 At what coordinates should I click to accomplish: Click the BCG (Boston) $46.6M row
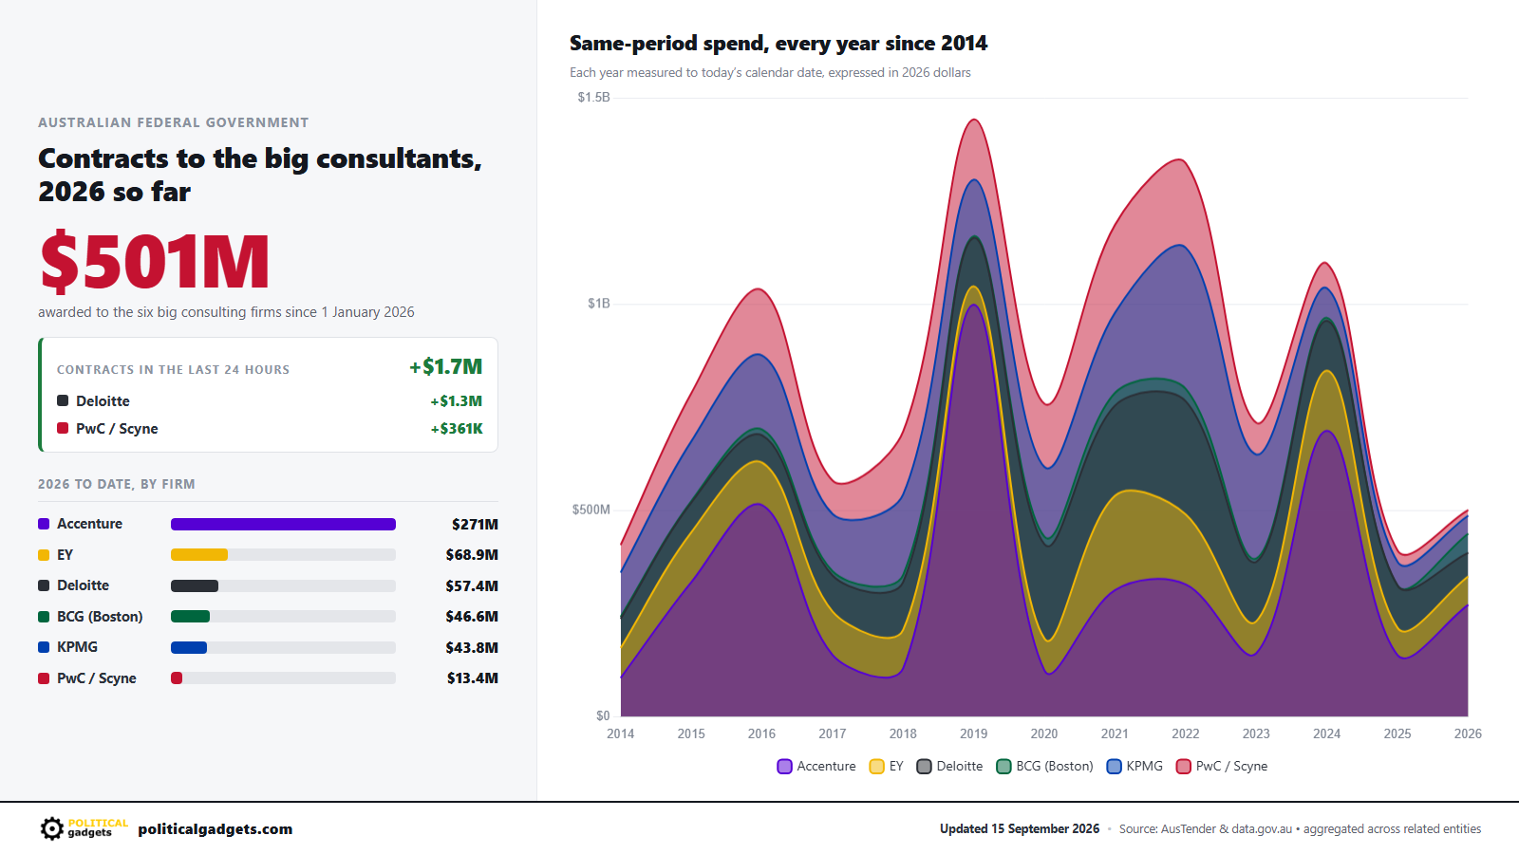click(268, 617)
